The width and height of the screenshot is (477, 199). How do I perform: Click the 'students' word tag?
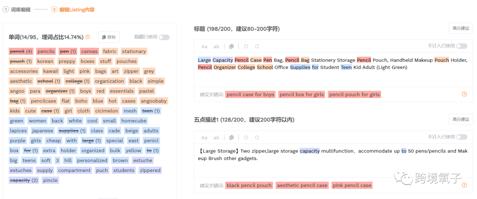coord(124,170)
